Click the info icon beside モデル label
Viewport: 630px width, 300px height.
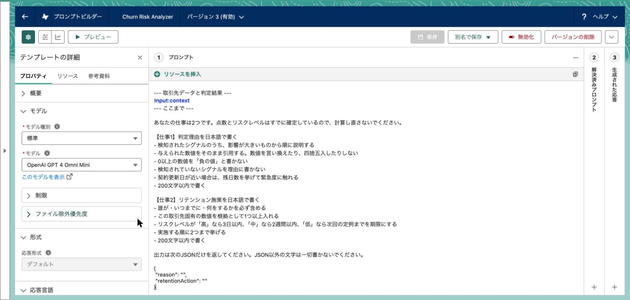(x=47, y=153)
